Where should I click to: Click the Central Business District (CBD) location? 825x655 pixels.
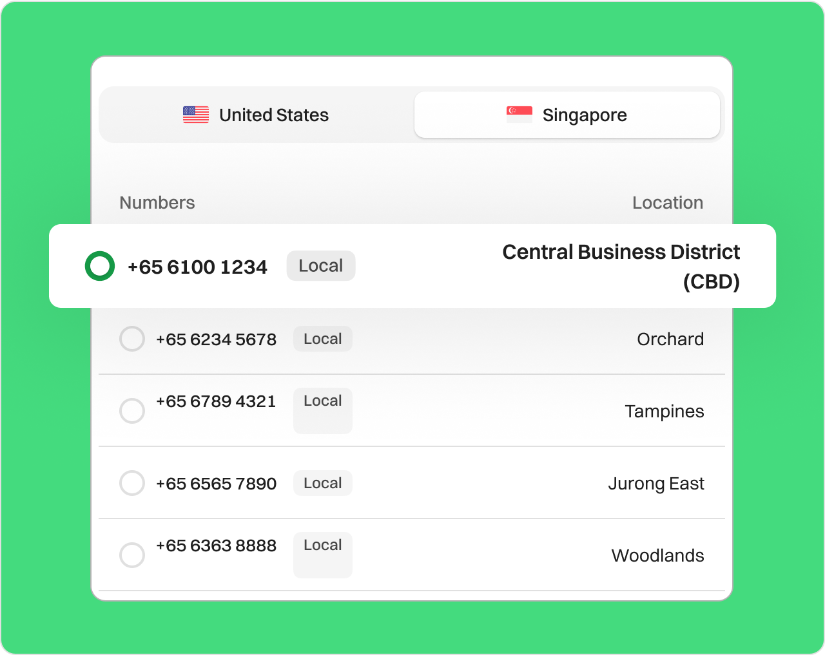(x=621, y=266)
